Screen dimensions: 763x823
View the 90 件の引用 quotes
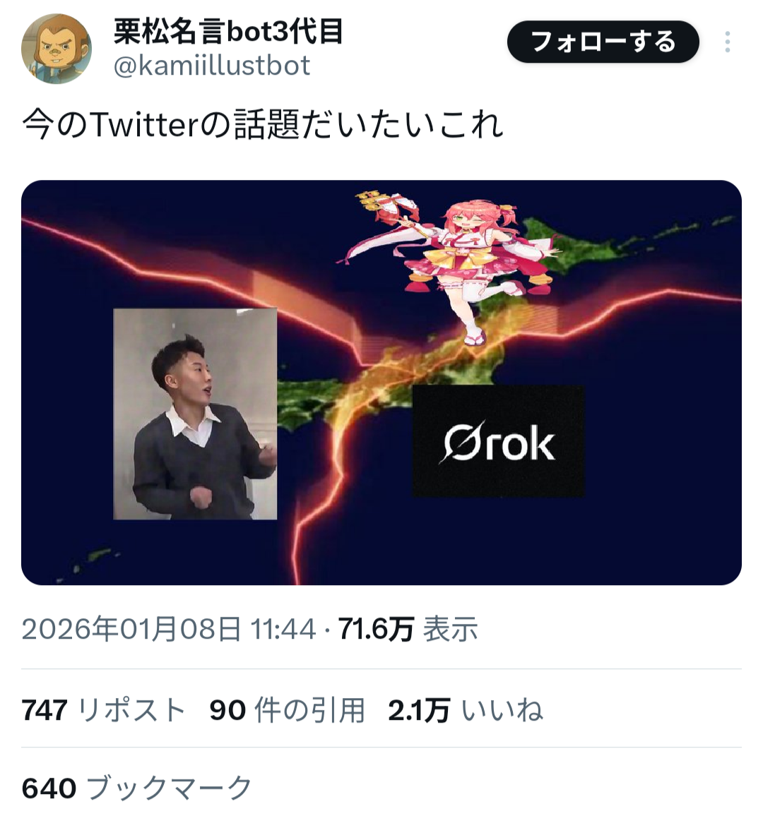287,710
